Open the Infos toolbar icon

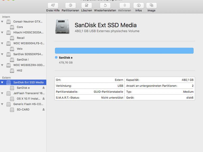[x=138, y=6]
